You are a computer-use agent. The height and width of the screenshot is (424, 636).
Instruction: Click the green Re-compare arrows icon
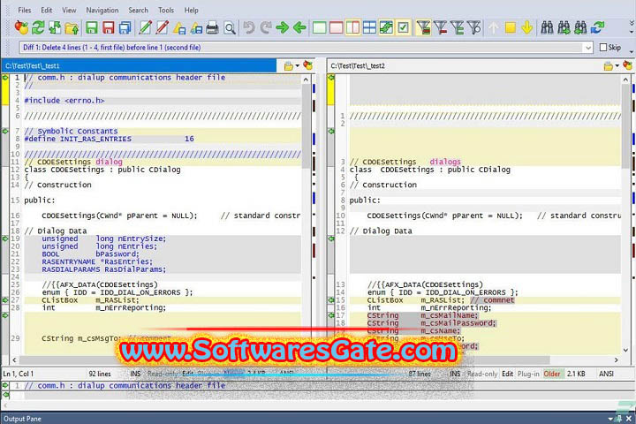click(x=38, y=27)
